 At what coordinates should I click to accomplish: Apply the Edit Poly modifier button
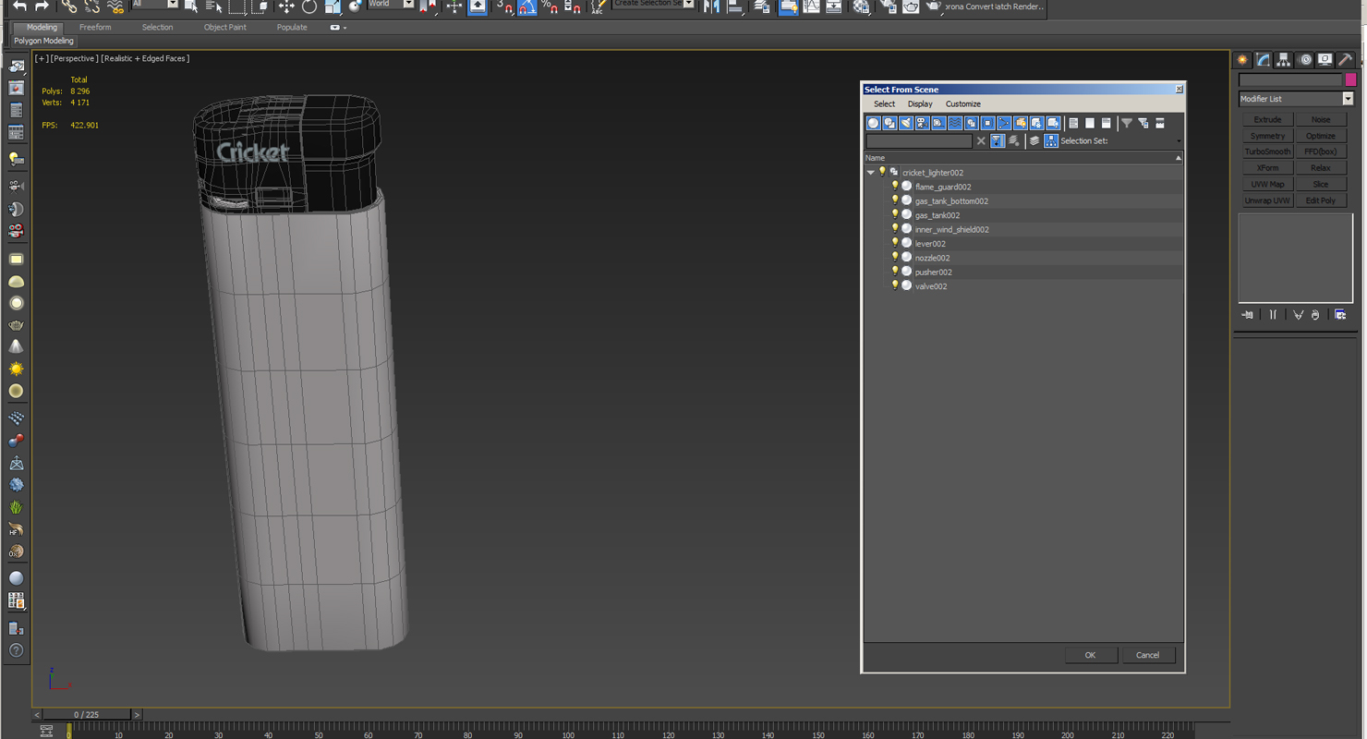(1321, 200)
